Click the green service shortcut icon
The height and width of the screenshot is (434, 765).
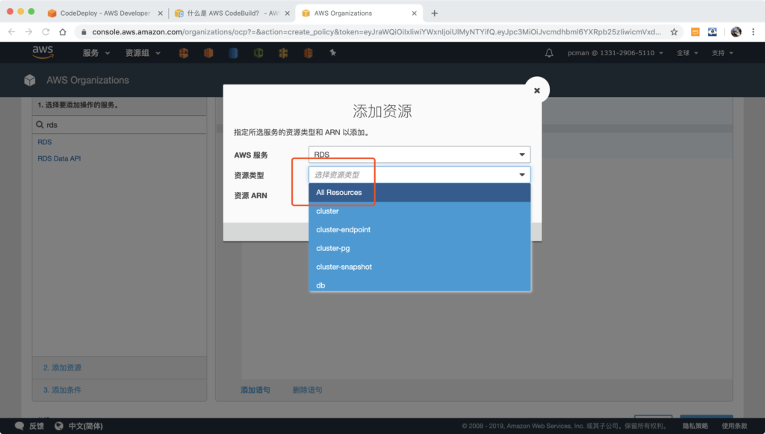click(x=258, y=53)
